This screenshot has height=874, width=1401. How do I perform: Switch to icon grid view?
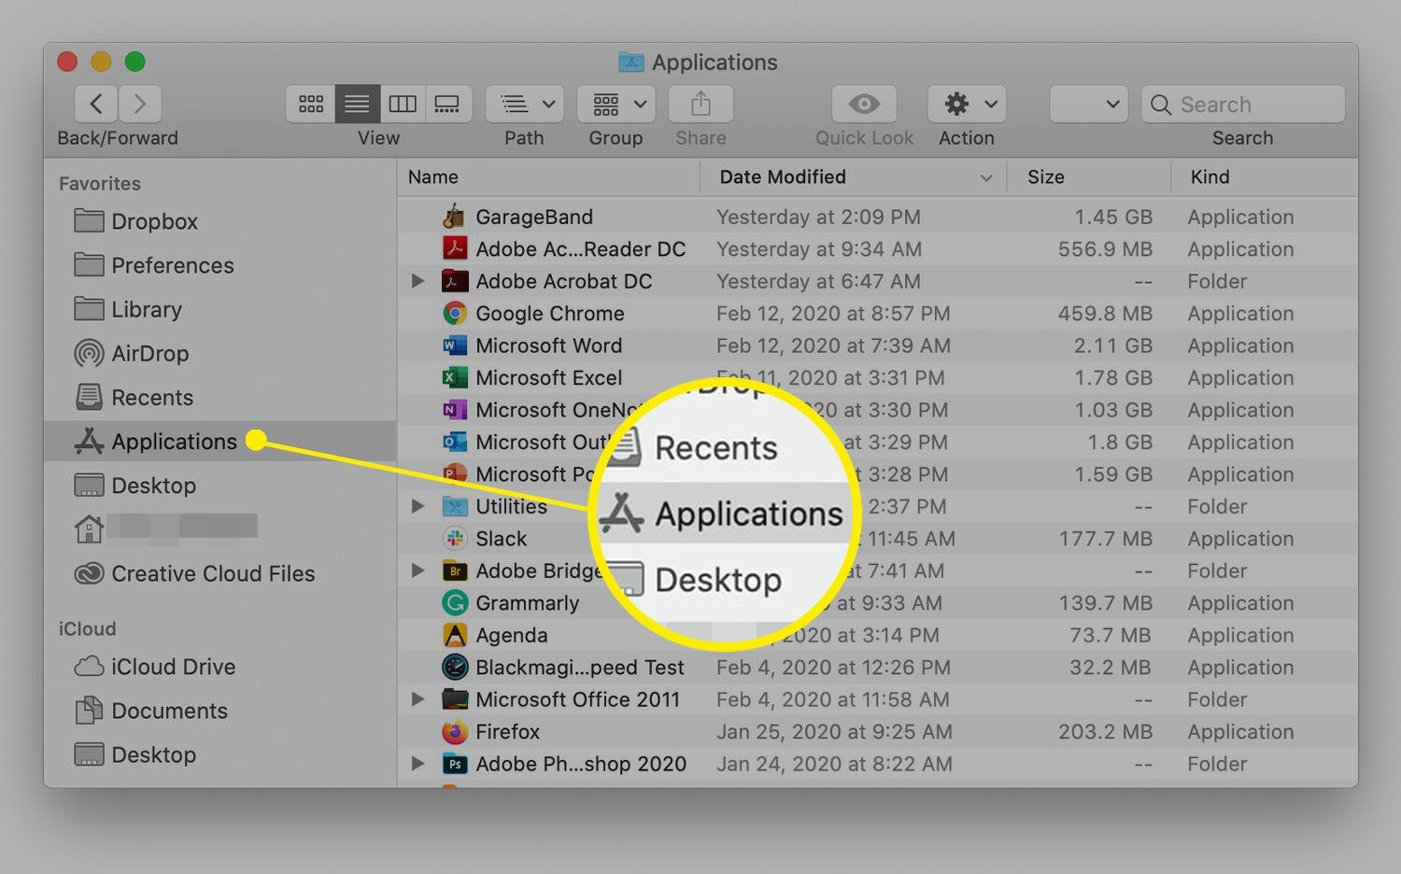[310, 104]
